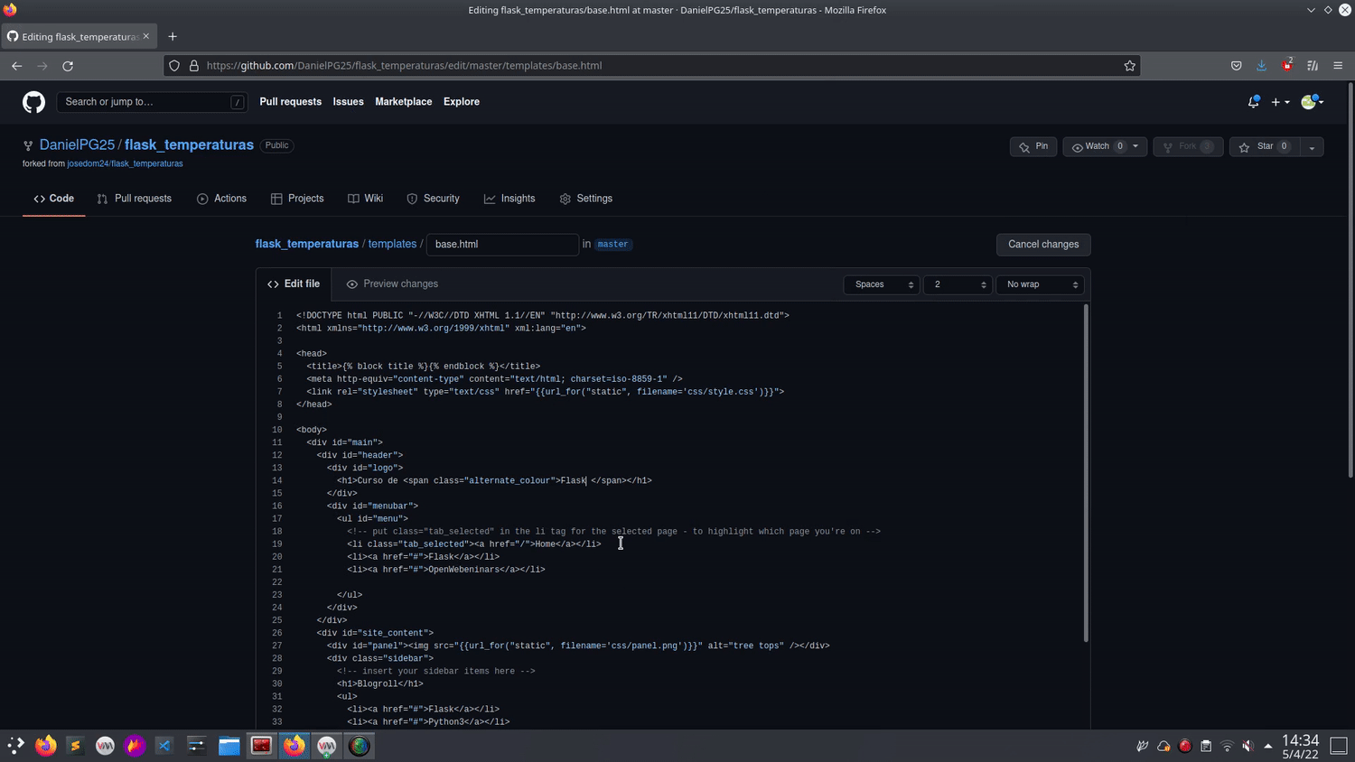The width and height of the screenshot is (1355, 762).
Task: Focus the Search or jump to field
Action: pos(152,102)
